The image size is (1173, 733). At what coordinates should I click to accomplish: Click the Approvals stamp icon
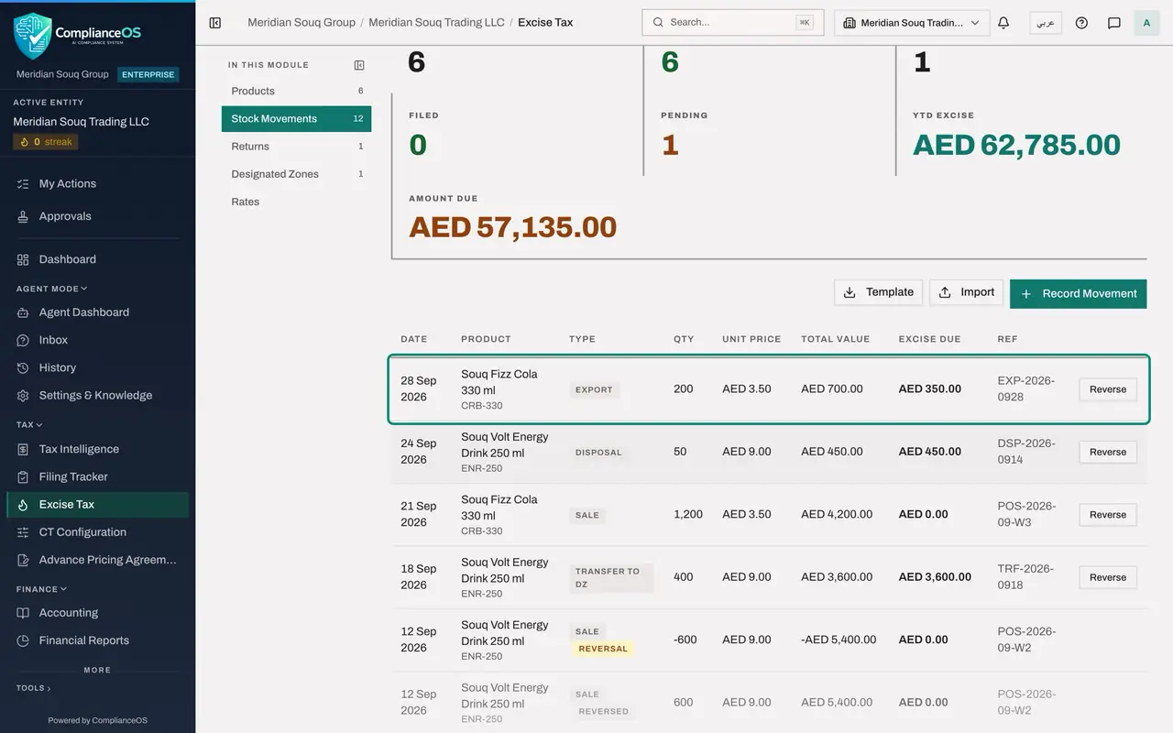[x=23, y=217]
